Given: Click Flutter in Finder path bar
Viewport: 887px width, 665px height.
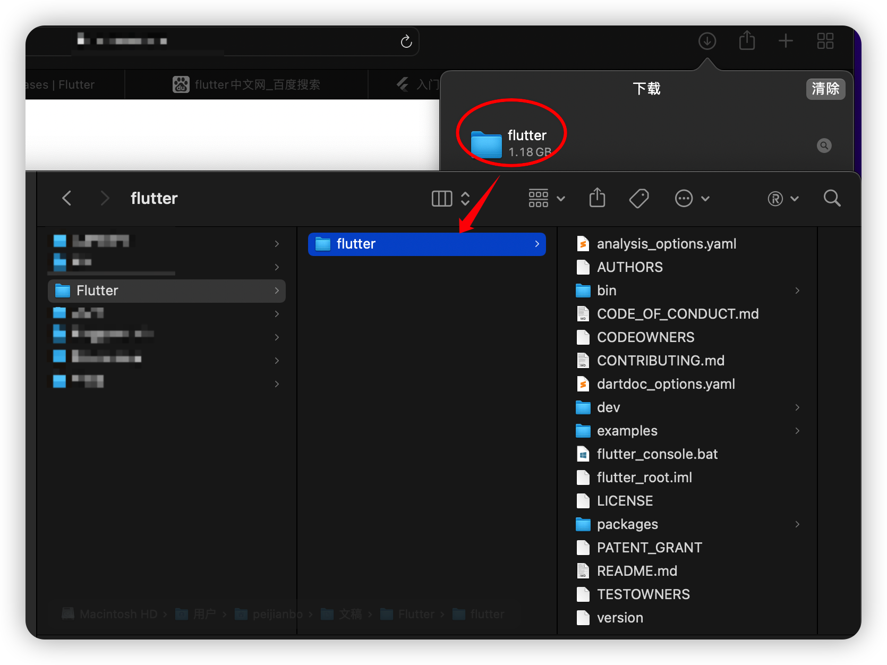Looking at the screenshot, I should (408, 614).
